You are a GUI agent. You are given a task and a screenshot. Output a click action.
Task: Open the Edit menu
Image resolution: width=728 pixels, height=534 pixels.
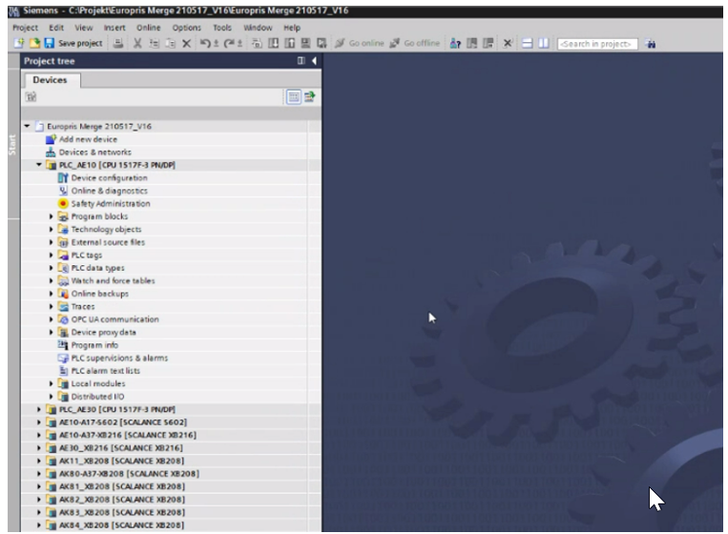pyautogui.click(x=56, y=28)
